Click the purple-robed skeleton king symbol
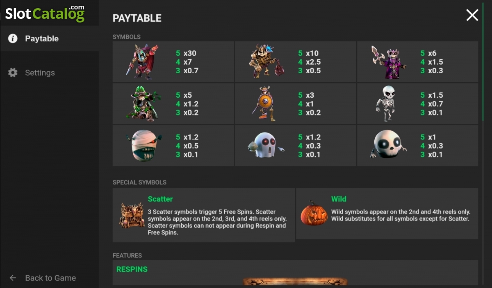This screenshot has height=288, width=492. click(389, 62)
